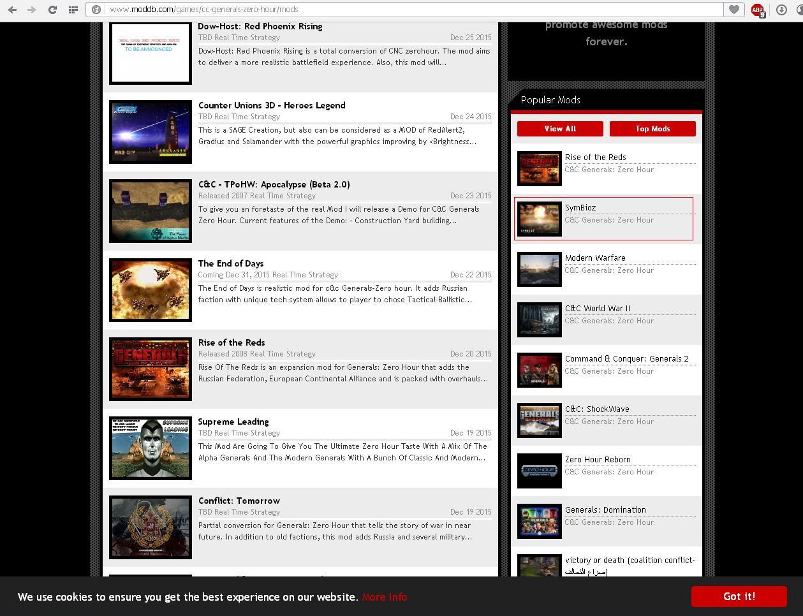
Task: Open the Supreme Leading thumbnail image
Action: point(151,448)
